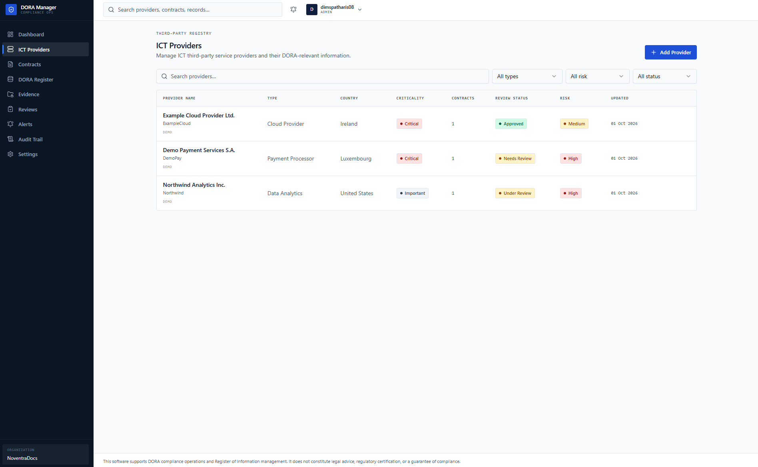Open Demo Payment Services S.A. entry
Screen dimensions: 758x467
(x=199, y=150)
